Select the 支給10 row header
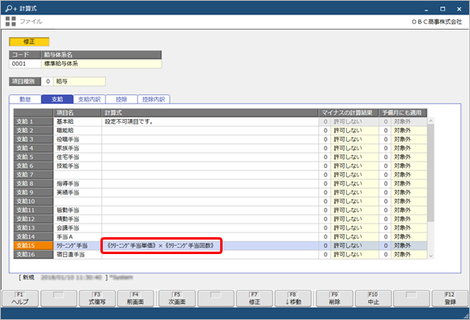Image resolution: width=470 pixels, height=320 pixels. point(33,201)
